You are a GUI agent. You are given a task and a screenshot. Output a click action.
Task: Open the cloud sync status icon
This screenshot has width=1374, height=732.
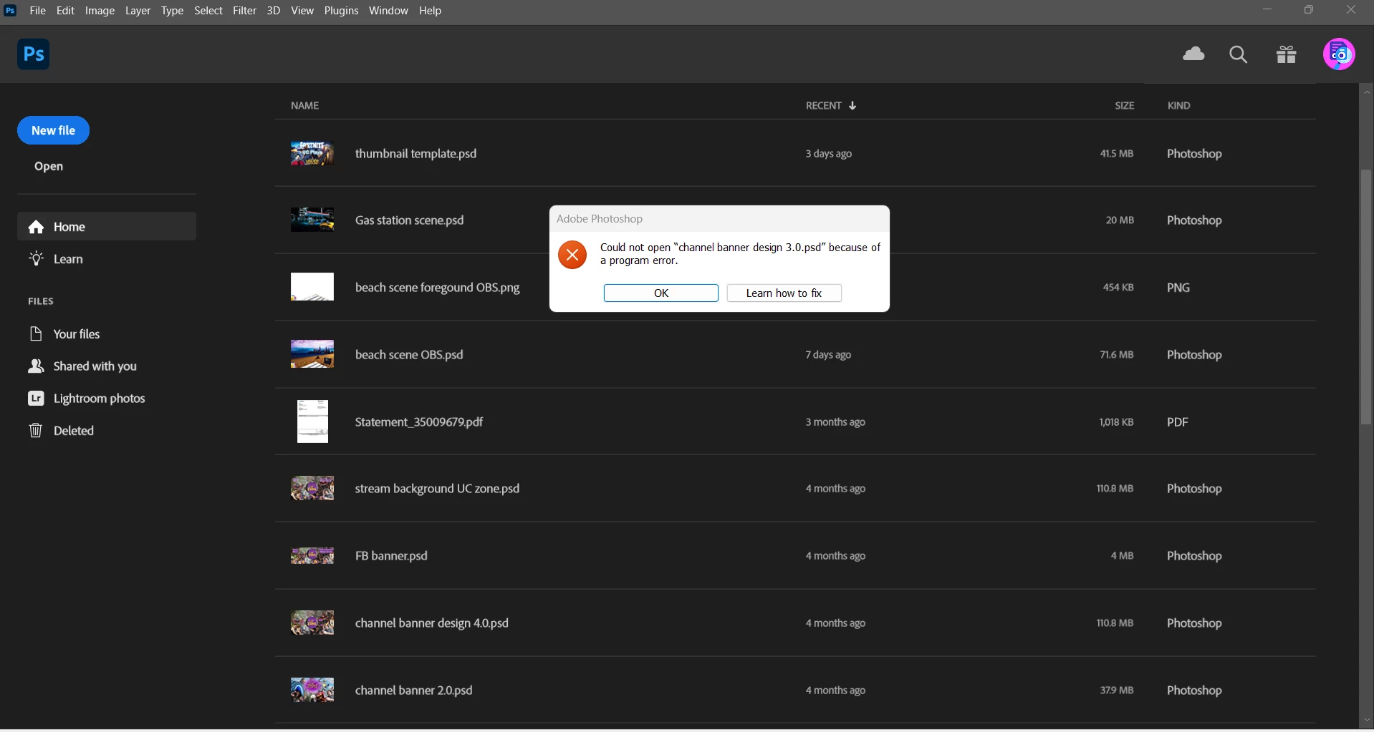1193,54
